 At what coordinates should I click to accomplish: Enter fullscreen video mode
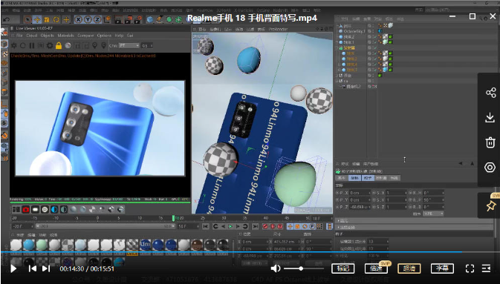coord(470,268)
